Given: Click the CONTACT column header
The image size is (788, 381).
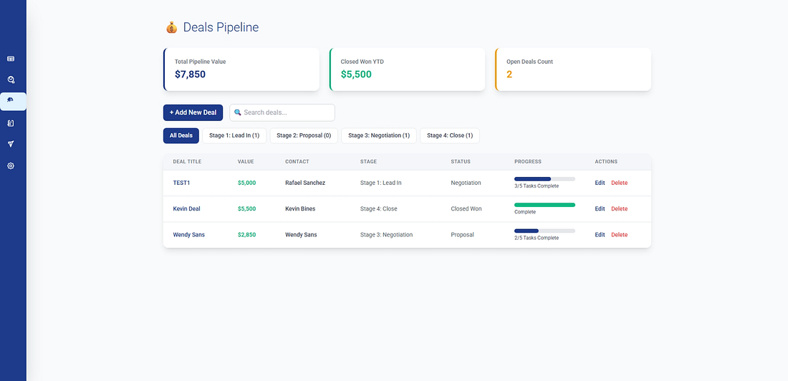Looking at the screenshot, I should (297, 162).
